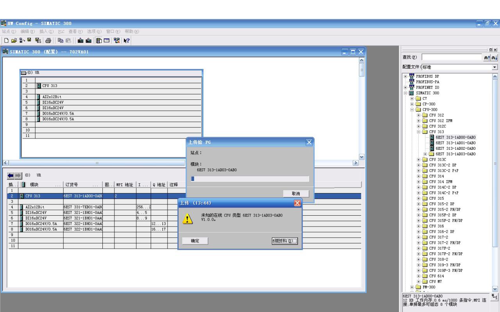Select module icon 6ES7 313-1AD02-0AB0 in catalog
This screenshot has height=312, width=500.
pyautogui.click(x=432, y=148)
